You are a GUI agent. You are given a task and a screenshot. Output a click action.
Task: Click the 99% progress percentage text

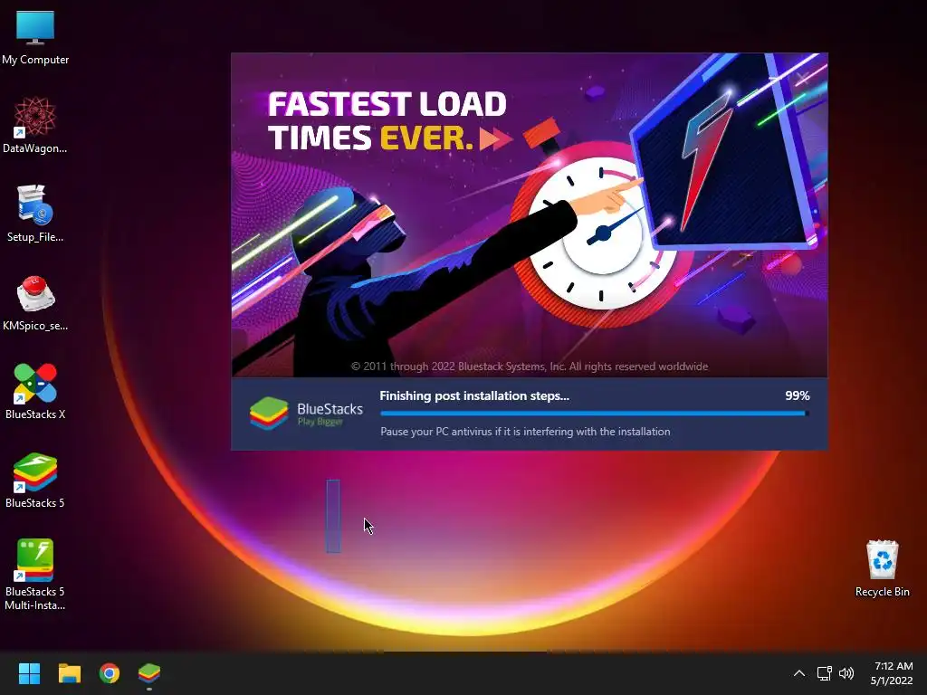click(x=797, y=396)
